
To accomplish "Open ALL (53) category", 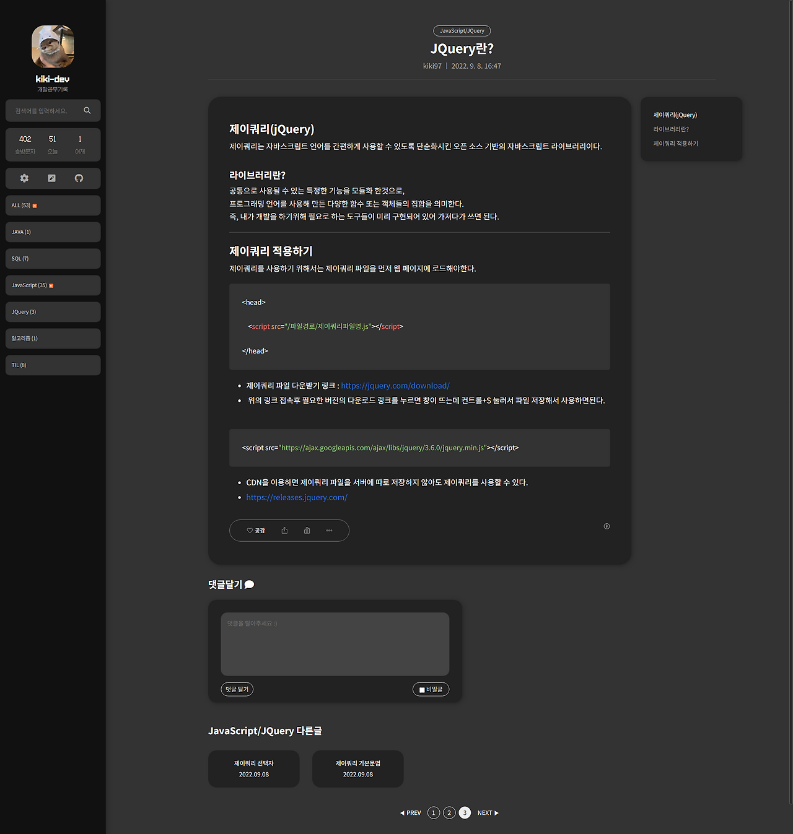I will click(x=53, y=206).
